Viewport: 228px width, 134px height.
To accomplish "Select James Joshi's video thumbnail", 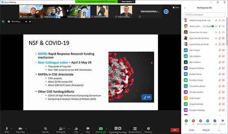I will pyautogui.click(x=31, y=12).
